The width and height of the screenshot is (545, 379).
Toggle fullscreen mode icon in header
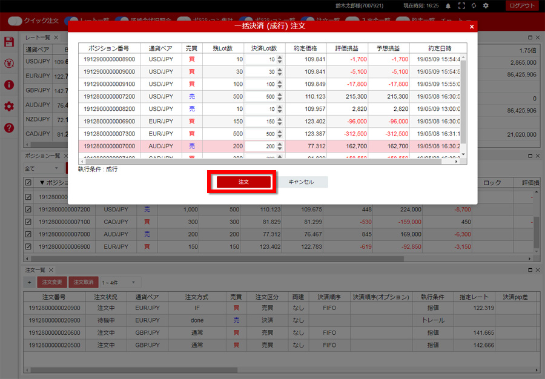tap(461, 5)
